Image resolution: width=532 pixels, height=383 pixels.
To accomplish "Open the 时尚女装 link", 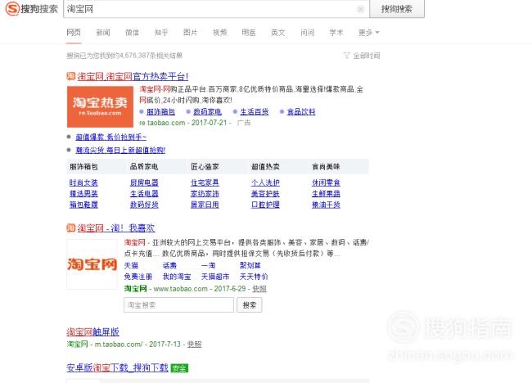I will tap(83, 182).
